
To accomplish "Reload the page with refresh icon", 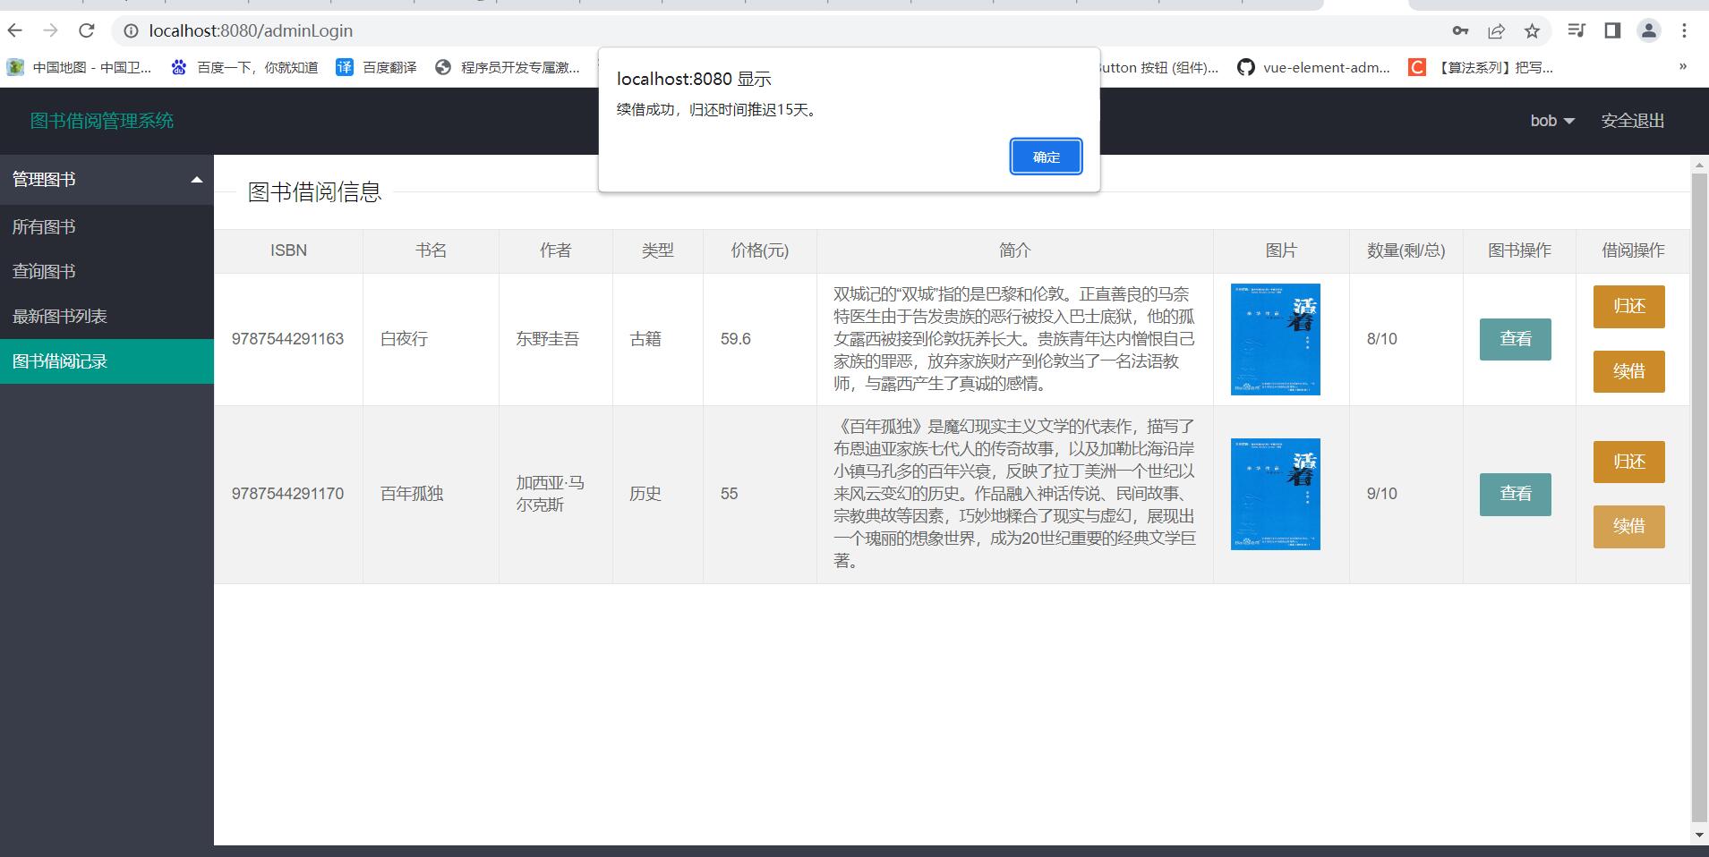I will [87, 30].
